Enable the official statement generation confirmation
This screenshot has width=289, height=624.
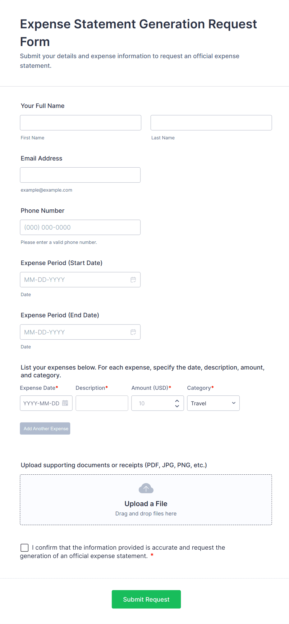point(24,547)
